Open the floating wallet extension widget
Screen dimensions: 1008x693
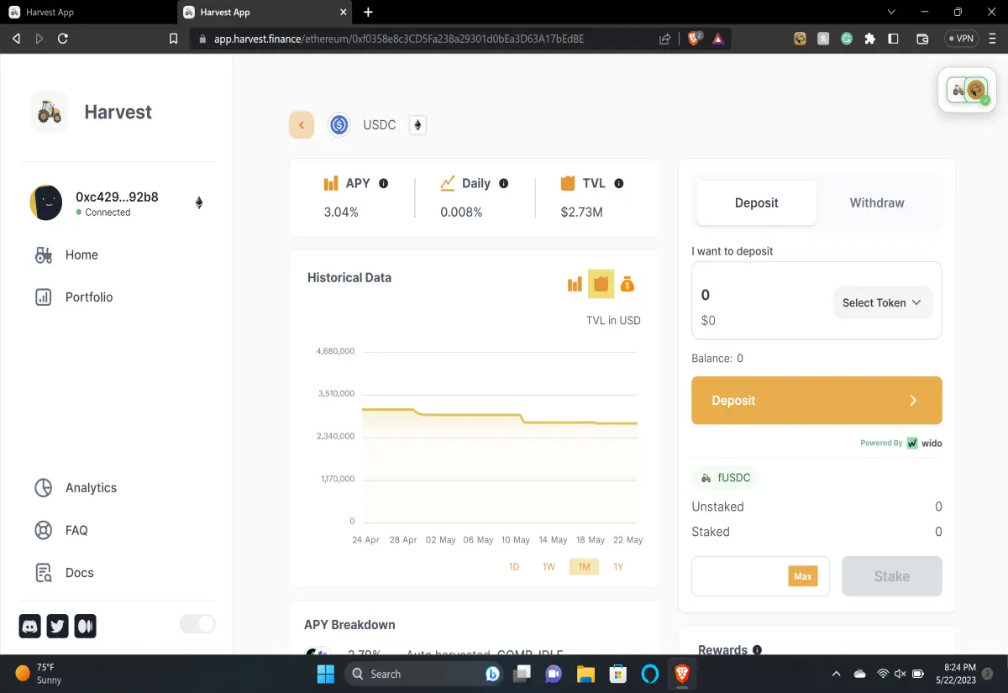point(969,89)
